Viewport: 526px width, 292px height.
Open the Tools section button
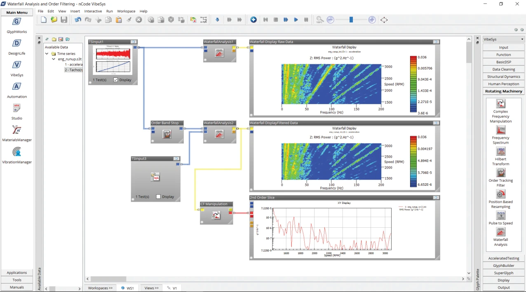pos(17,280)
